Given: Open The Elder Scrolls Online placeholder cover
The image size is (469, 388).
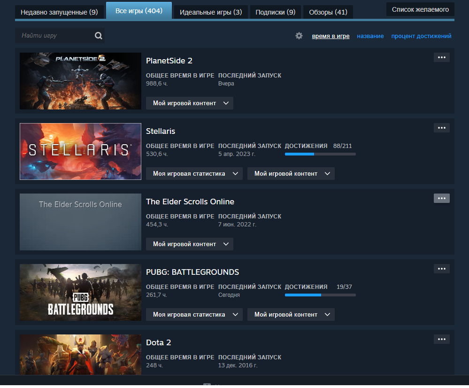Looking at the screenshot, I should coord(80,222).
